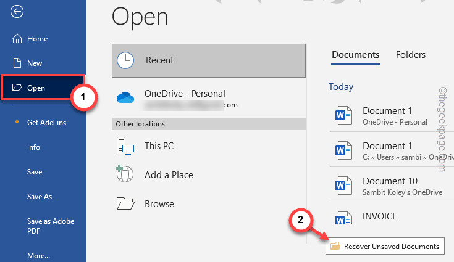Select OneDrive - Personal location label
Viewport: 454px width, 262px height.
pyautogui.click(x=185, y=94)
